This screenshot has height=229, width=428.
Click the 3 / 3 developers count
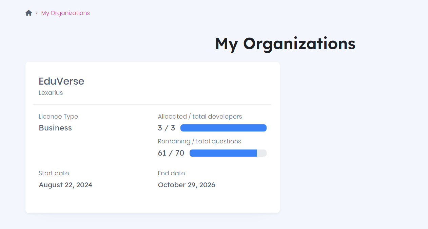pyautogui.click(x=167, y=128)
